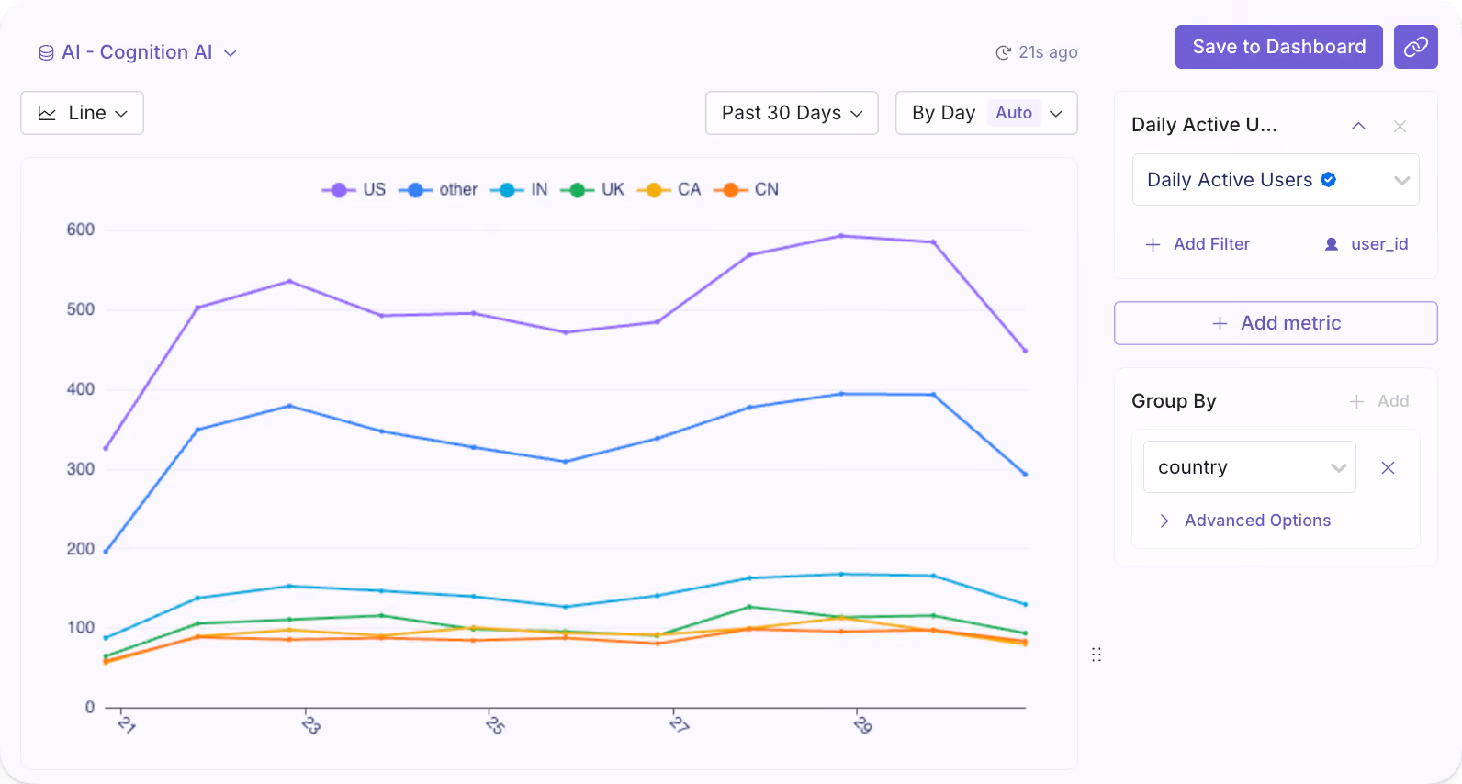
Task: Click the US line peak data point near 600
Action: (841, 236)
